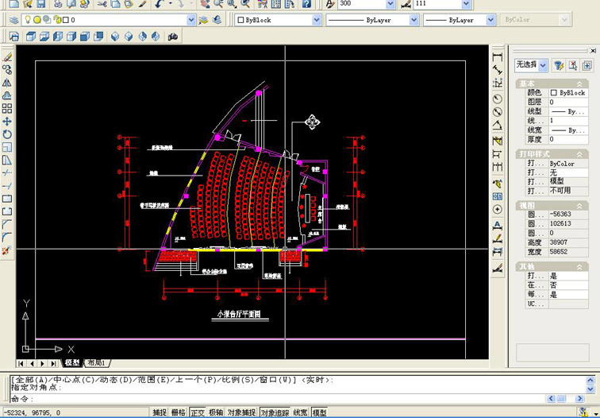Select the Chamfer tool
600x418 pixels.
(7, 224)
